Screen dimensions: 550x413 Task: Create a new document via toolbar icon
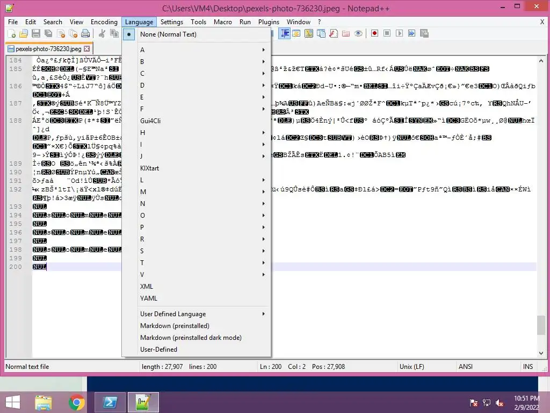click(12, 34)
